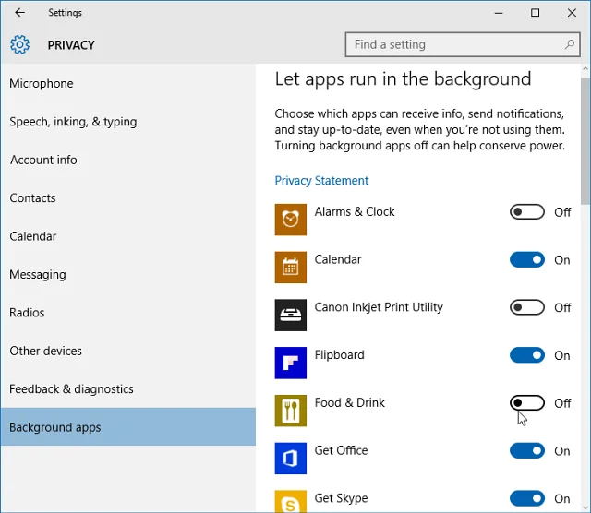Go to Feedback & diagnostics

[128, 389]
